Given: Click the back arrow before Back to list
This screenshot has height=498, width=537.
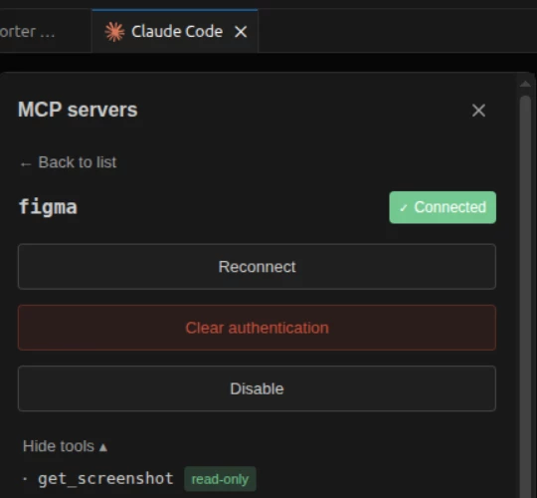Looking at the screenshot, I should (x=26, y=164).
